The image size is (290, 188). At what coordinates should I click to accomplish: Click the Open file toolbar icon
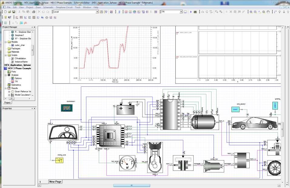[10, 12]
